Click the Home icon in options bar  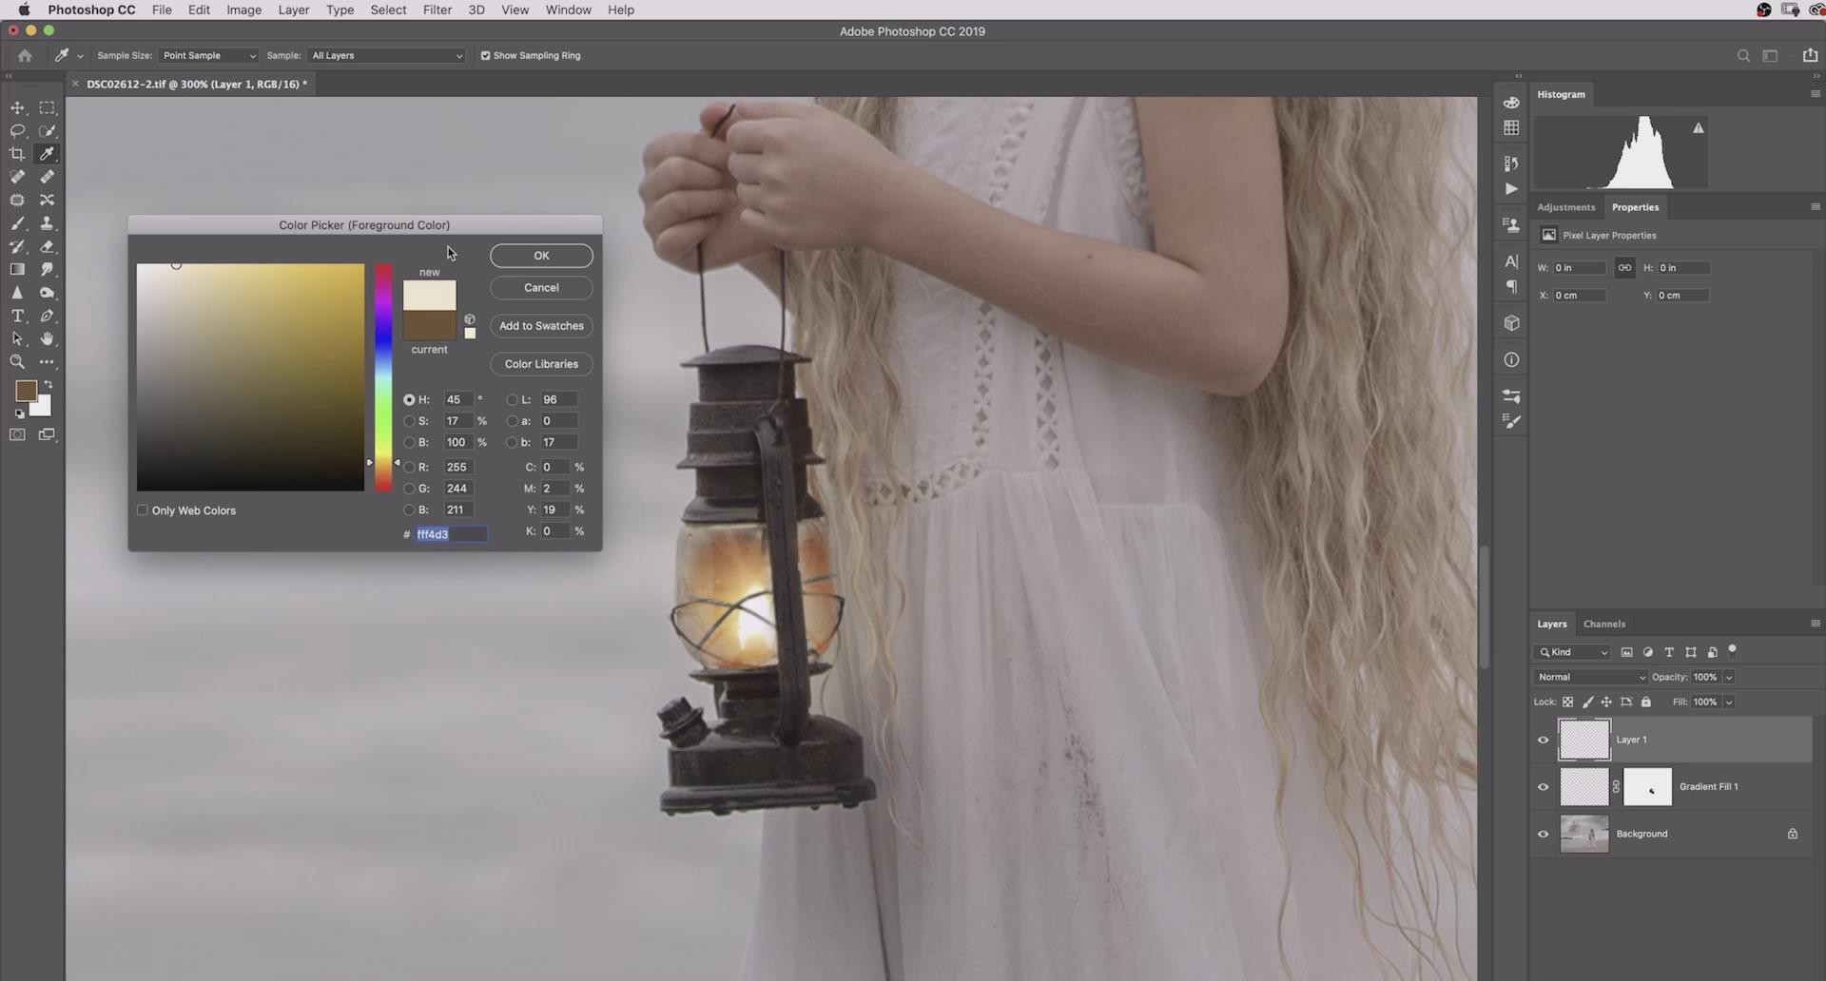[25, 56]
